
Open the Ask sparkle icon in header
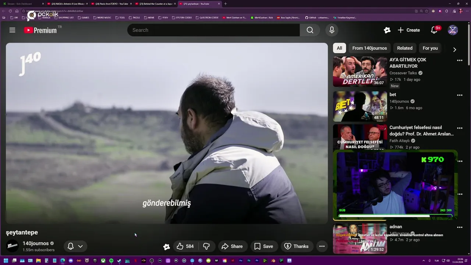(387, 30)
